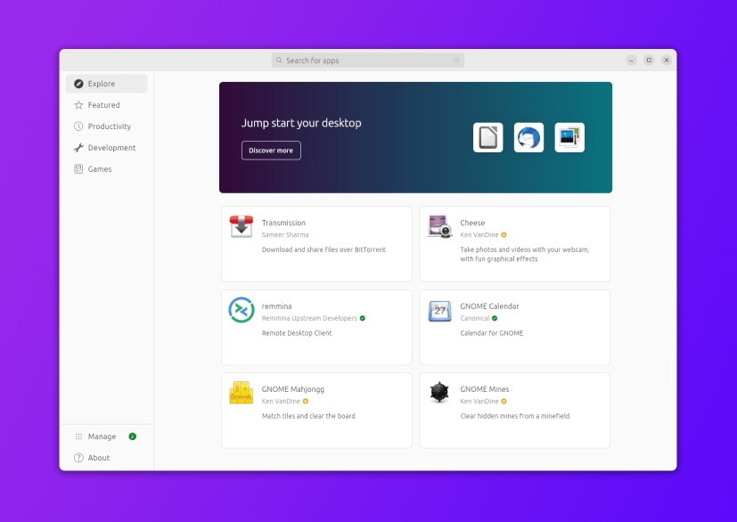The image size is (737, 522).
Task: Open the About page
Action: click(106, 458)
